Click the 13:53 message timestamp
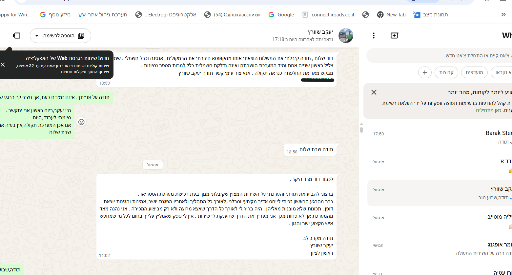This screenshot has height=275, width=512. tap(104, 83)
